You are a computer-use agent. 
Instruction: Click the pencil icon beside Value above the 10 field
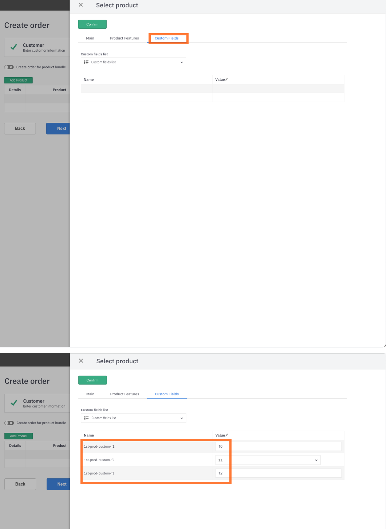[x=226, y=435]
